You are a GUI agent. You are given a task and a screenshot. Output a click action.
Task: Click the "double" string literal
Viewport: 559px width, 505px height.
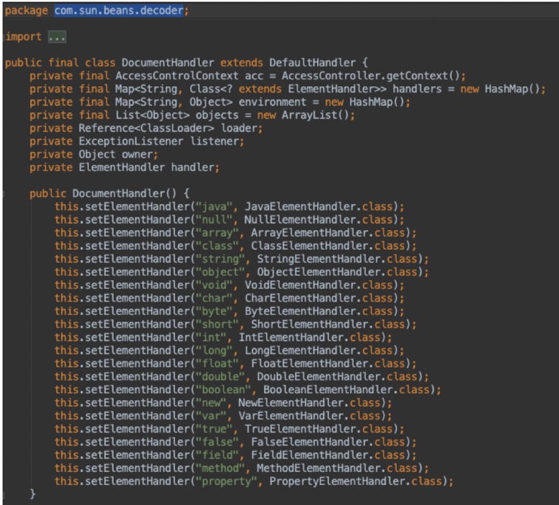[x=220, y=376]
